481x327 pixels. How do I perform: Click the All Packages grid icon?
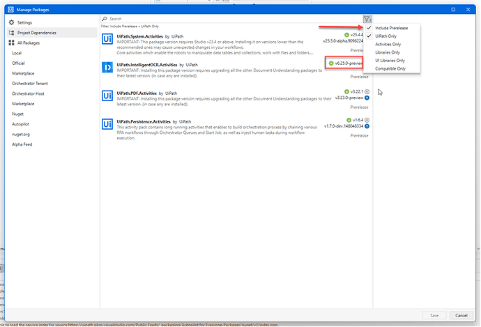[x=12, y=43]
